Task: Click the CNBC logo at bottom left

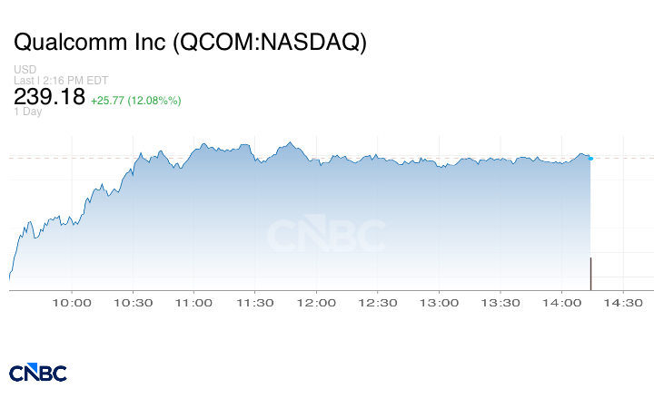Action: tap(38, 373)
